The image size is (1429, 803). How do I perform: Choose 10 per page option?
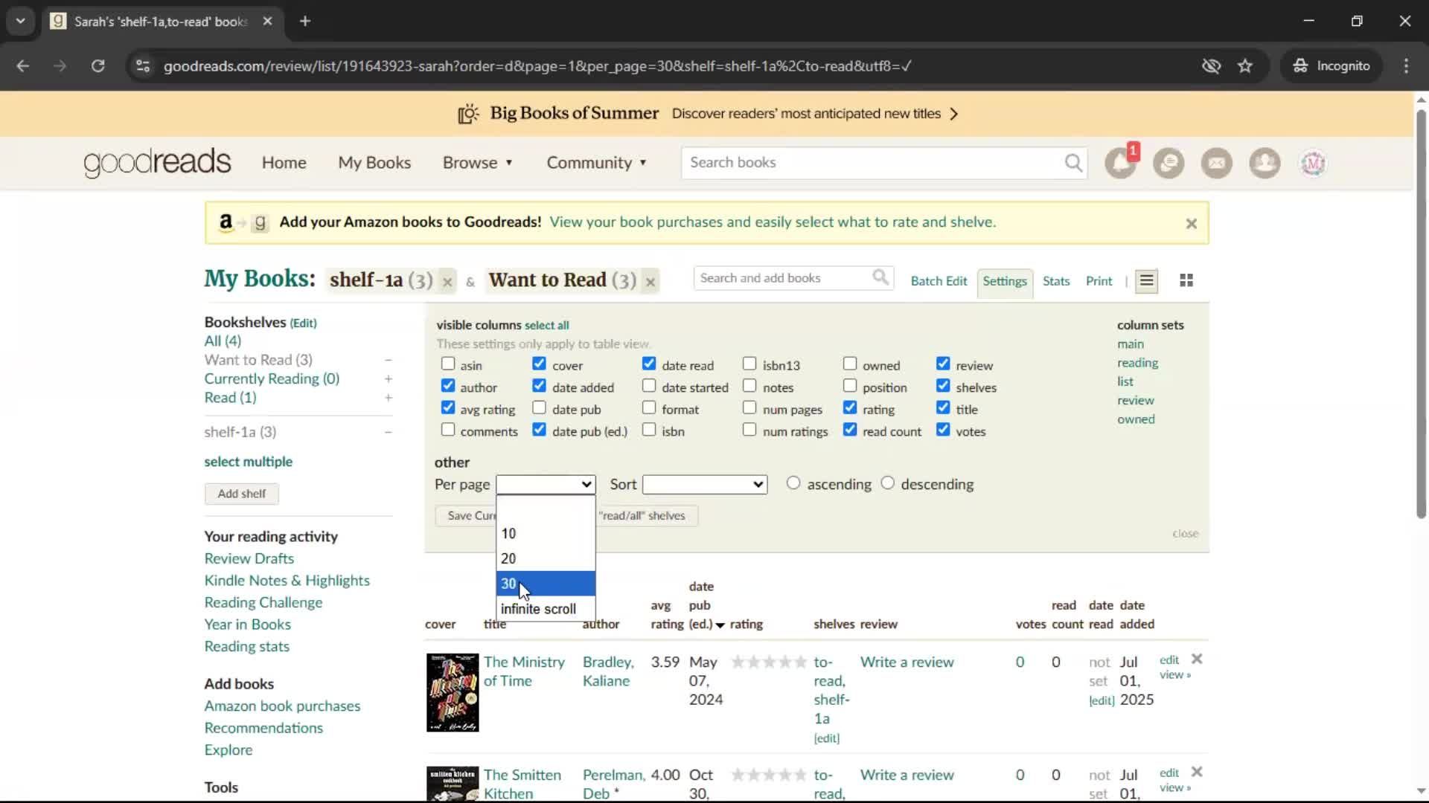(546, 534)
